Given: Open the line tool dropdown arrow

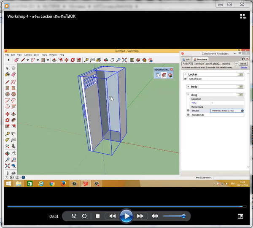Looking at the screenshot, I should (x=28, y=60).
